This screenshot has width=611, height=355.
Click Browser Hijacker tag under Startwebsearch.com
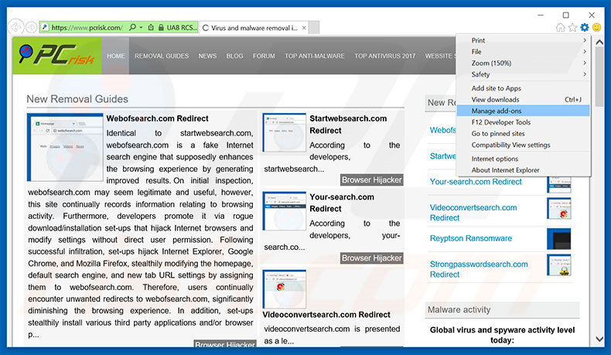pyautogui.click(x=371, y=179)
